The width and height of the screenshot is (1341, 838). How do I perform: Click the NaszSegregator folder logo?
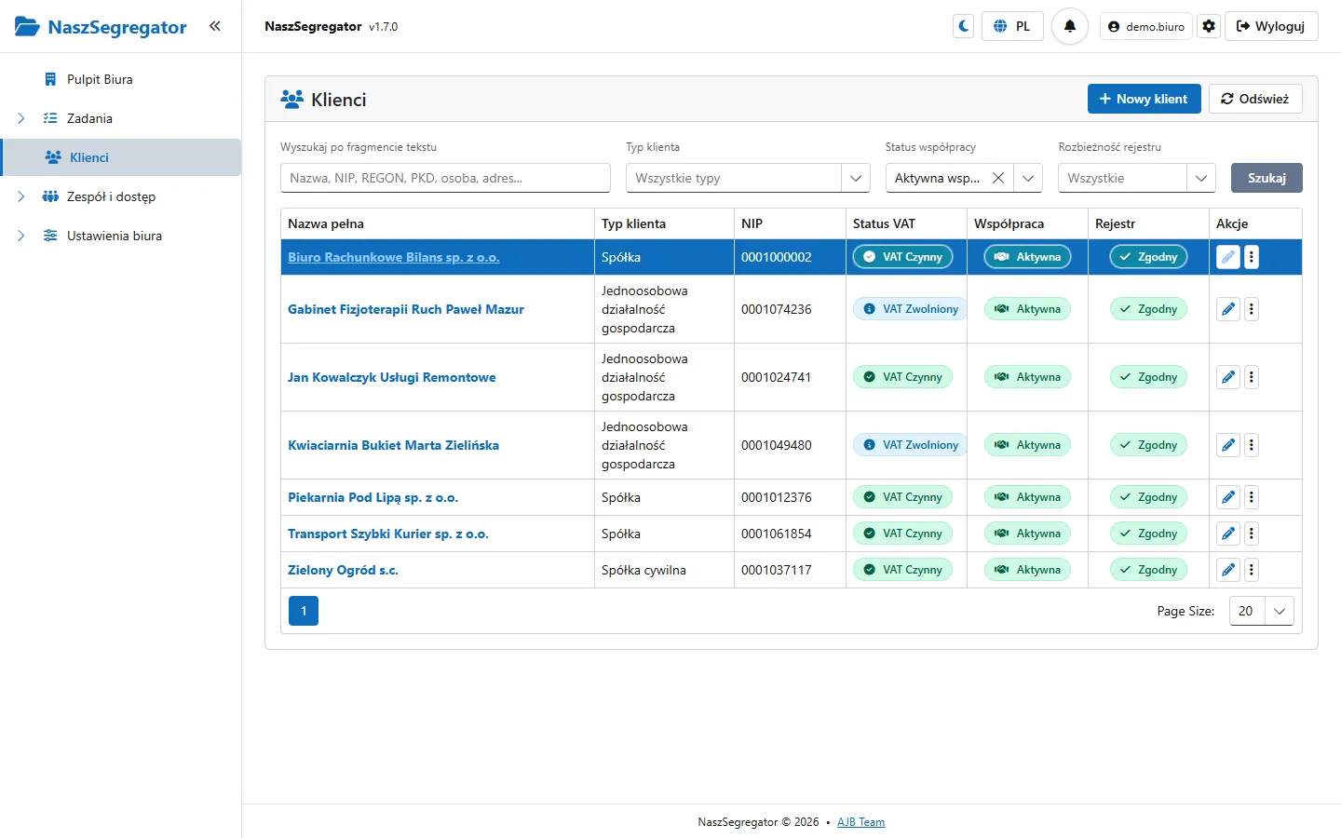pos(27,26)
